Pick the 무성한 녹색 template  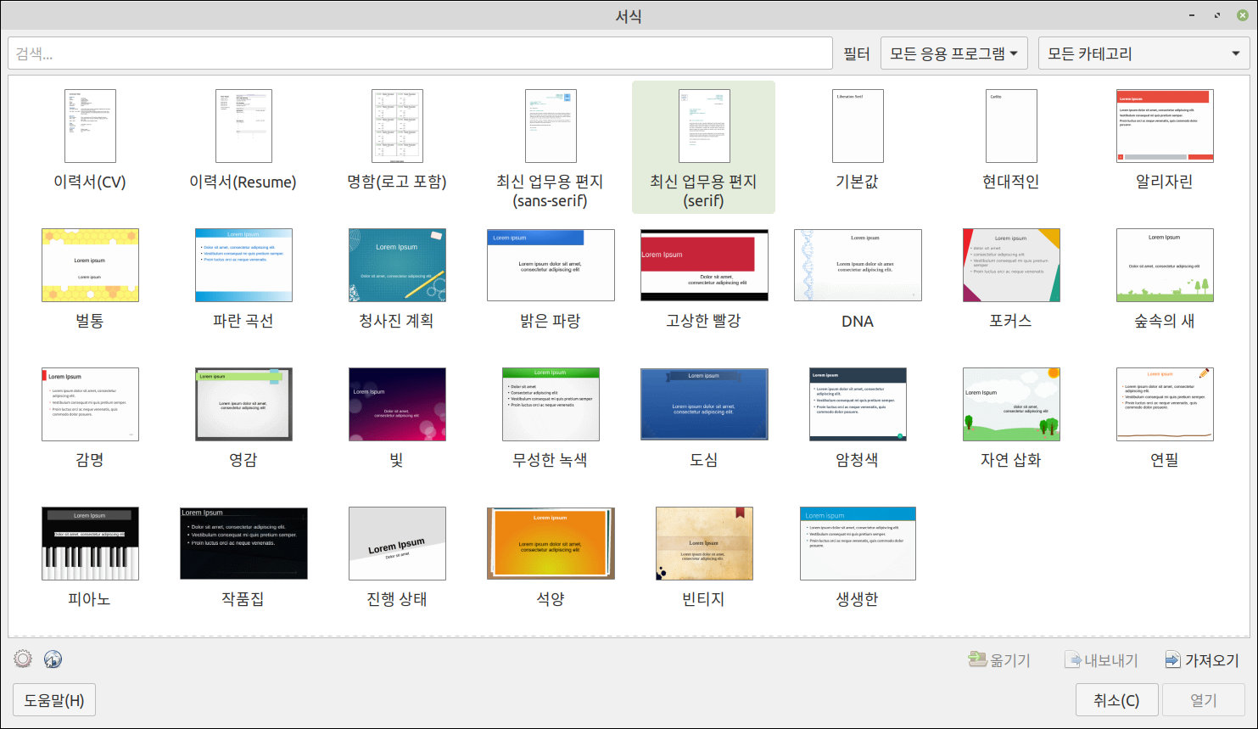pos(551,418)
